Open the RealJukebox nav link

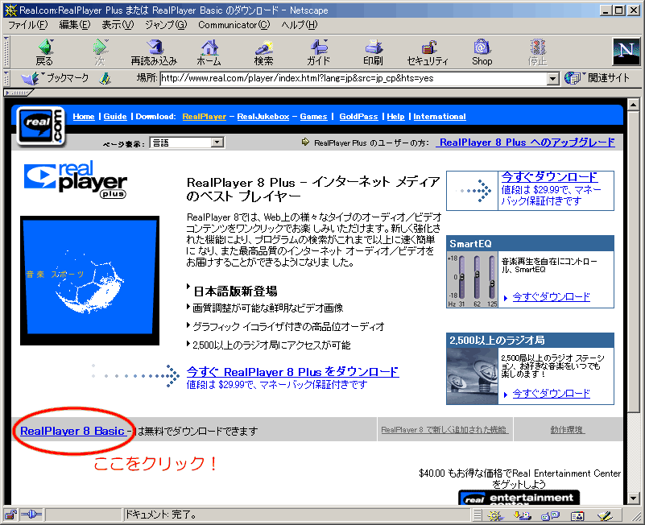click(263, 117)
